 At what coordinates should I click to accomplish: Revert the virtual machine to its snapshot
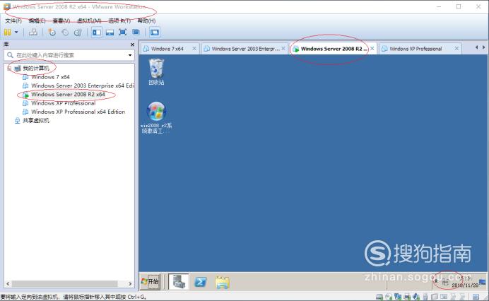65,32
